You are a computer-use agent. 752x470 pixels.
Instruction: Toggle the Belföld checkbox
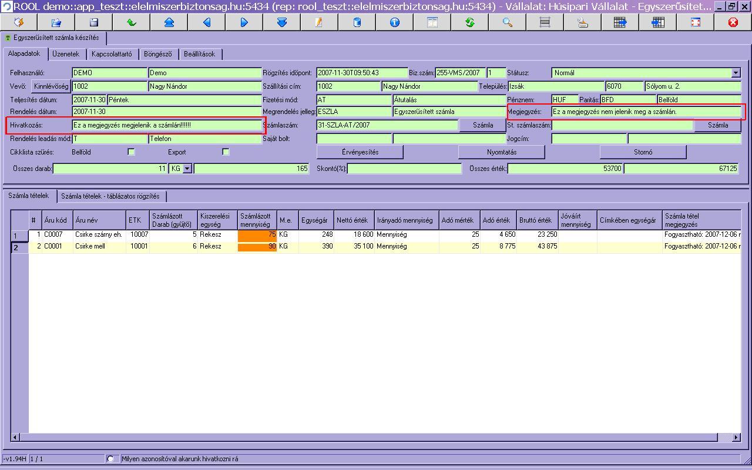(132, 152)
